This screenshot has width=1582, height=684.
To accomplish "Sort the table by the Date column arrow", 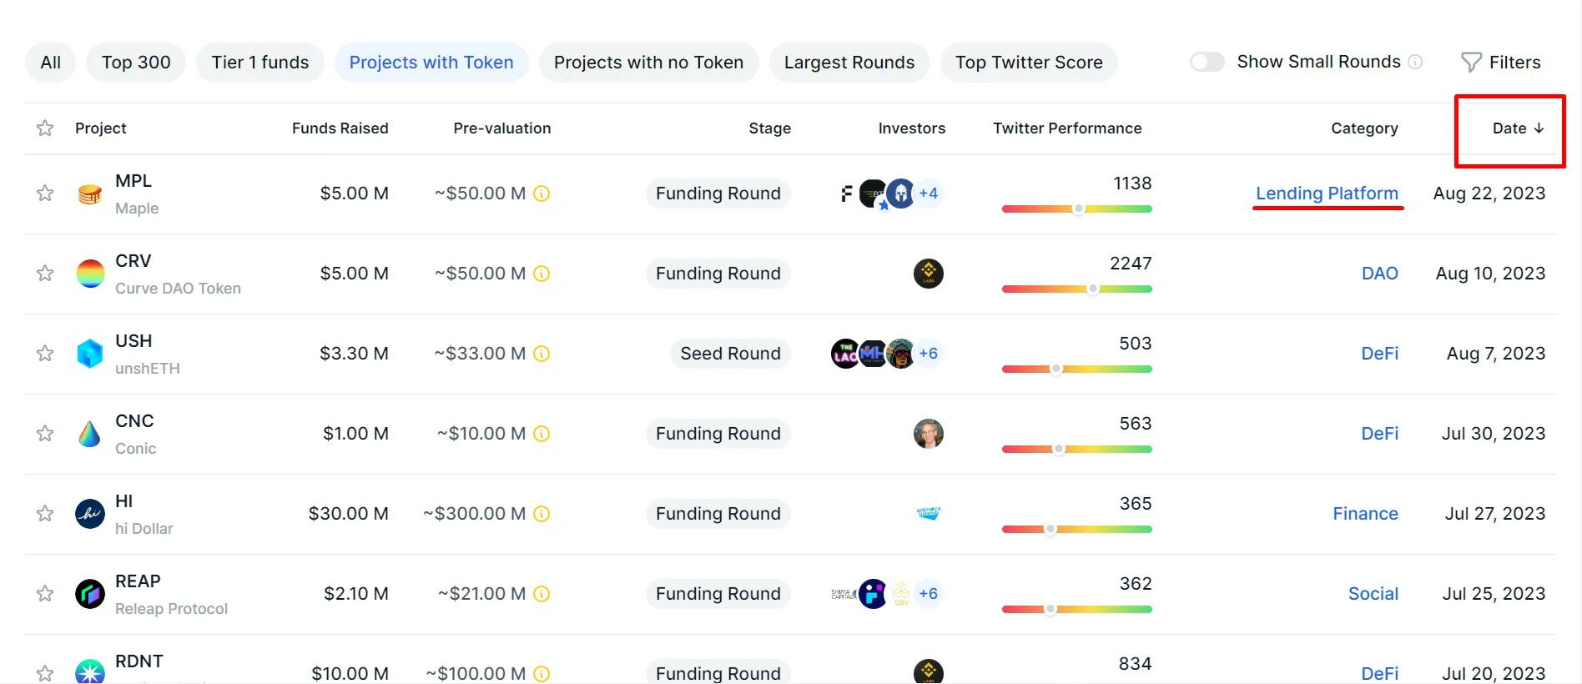I will (1539, 128).
